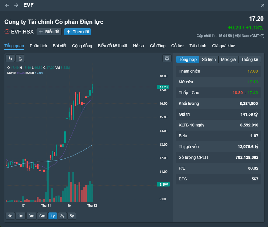268x227 pixels.
Task: Open the fx indicators menu
Action: pos(20,58)
